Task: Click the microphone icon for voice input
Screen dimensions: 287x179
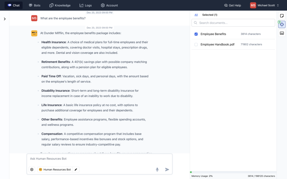Action: [157, 169]
